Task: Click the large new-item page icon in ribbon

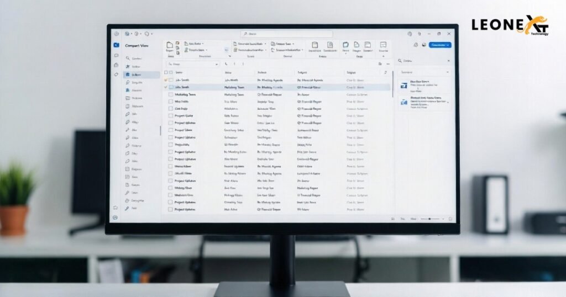Action: [x=170, y=45]
